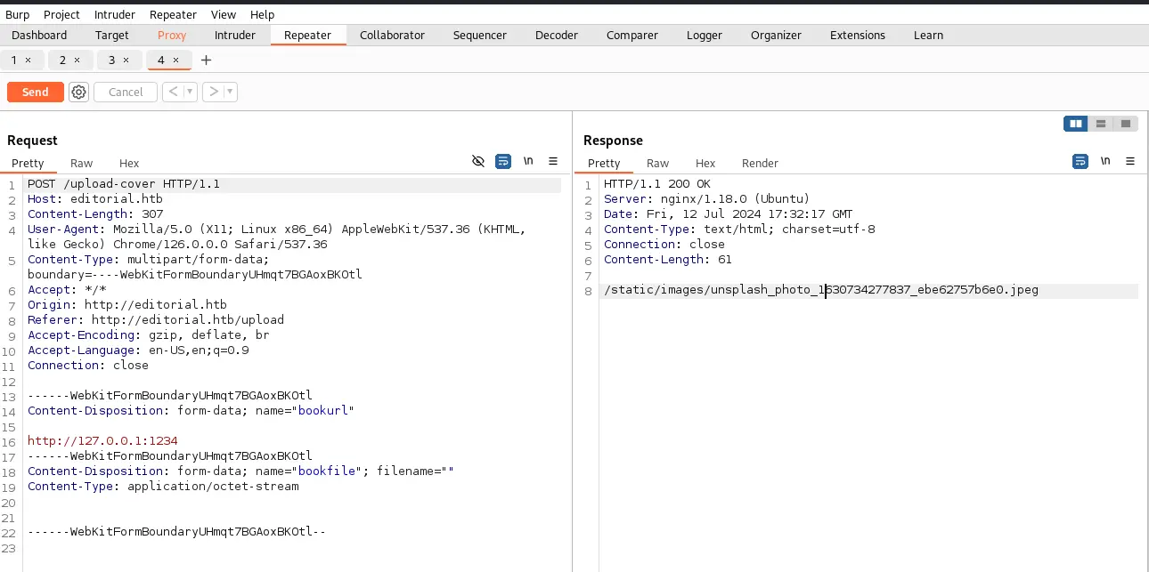Select Hex view in Response panel
The width and height of the screenshot is (1149, 572).
(705, 163)
